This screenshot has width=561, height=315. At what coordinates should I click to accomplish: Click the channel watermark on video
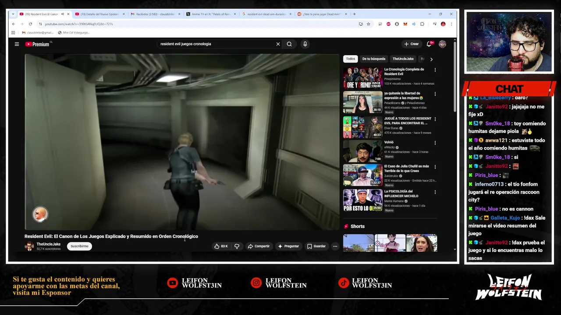40,214
